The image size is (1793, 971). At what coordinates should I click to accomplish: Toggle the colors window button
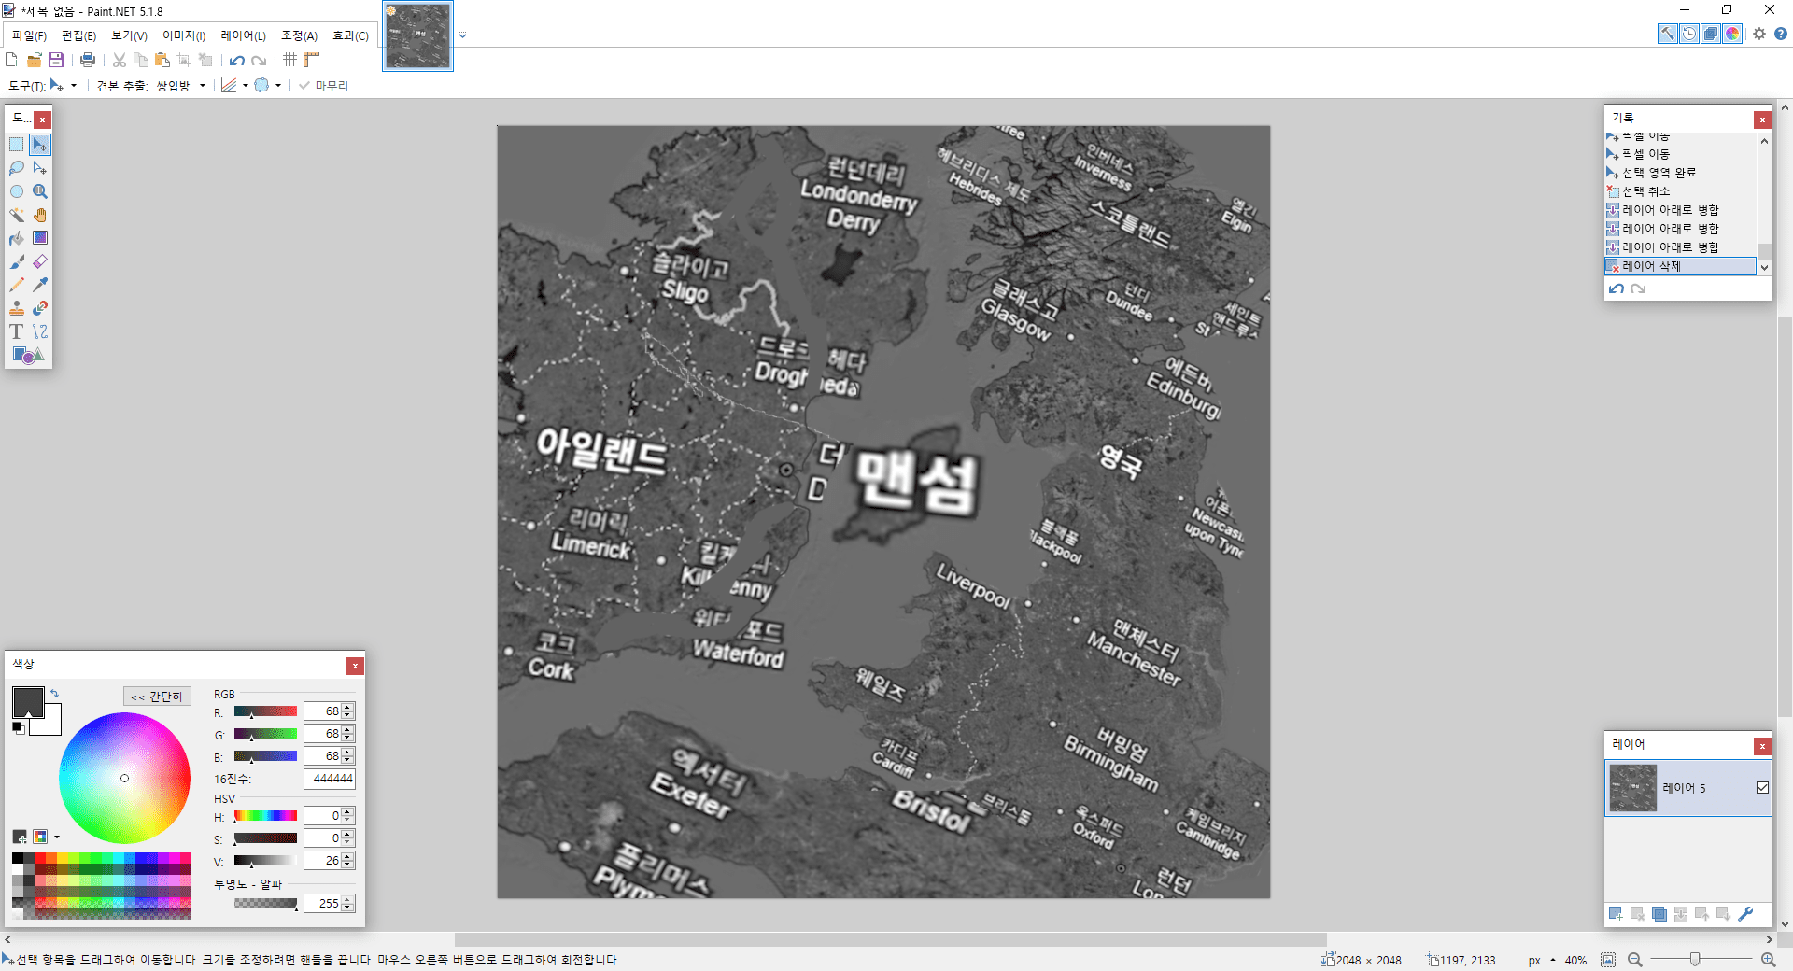coord(1732,34)
